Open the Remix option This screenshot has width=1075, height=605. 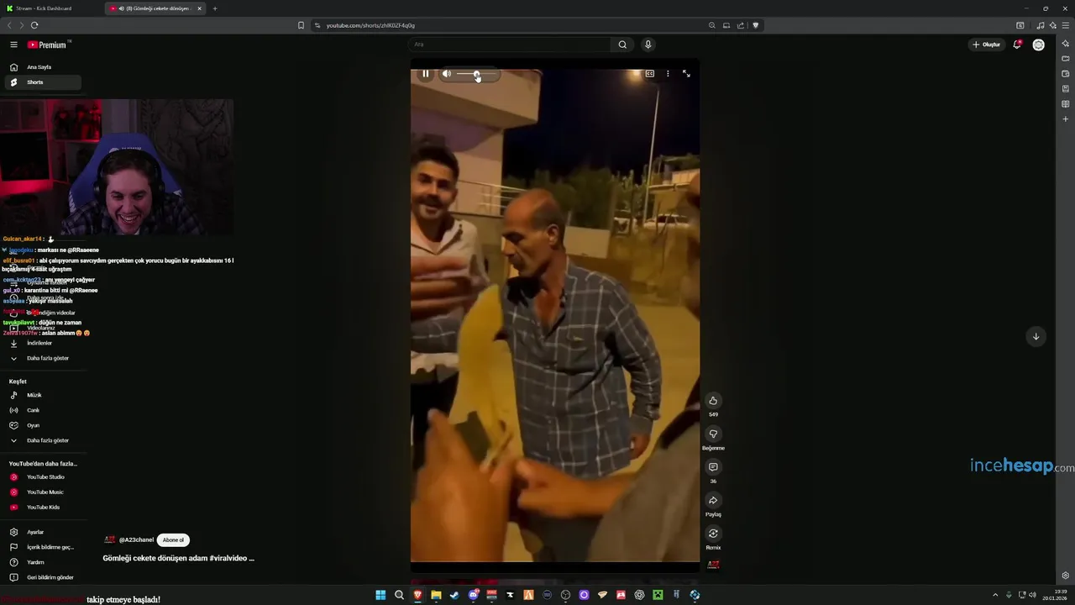[x=713, y=534]
